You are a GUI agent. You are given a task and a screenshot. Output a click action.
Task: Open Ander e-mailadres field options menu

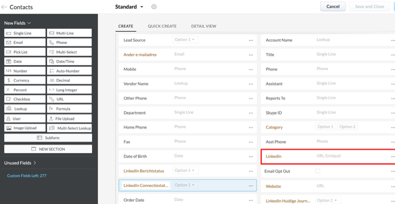(251, 55)
